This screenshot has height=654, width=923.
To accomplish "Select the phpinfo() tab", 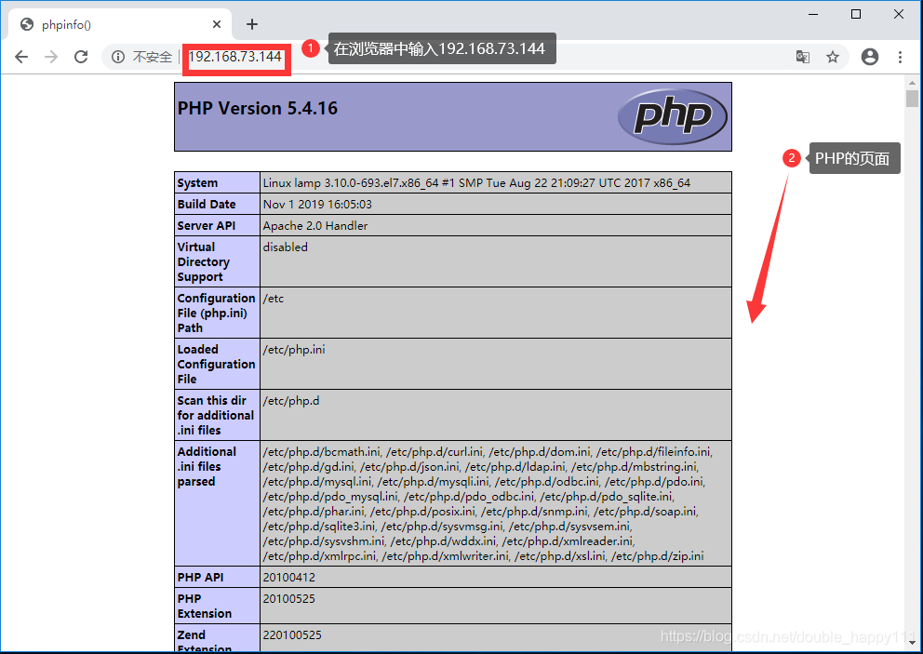I will 121,24.
